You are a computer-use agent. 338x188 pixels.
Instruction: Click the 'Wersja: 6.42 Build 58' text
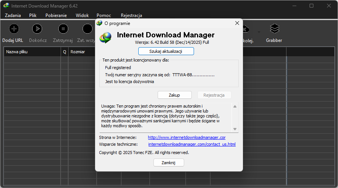point(155,42)
